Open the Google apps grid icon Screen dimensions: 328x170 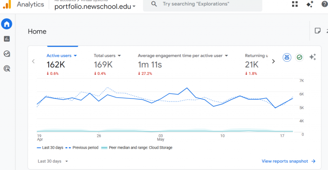point(295,4)
